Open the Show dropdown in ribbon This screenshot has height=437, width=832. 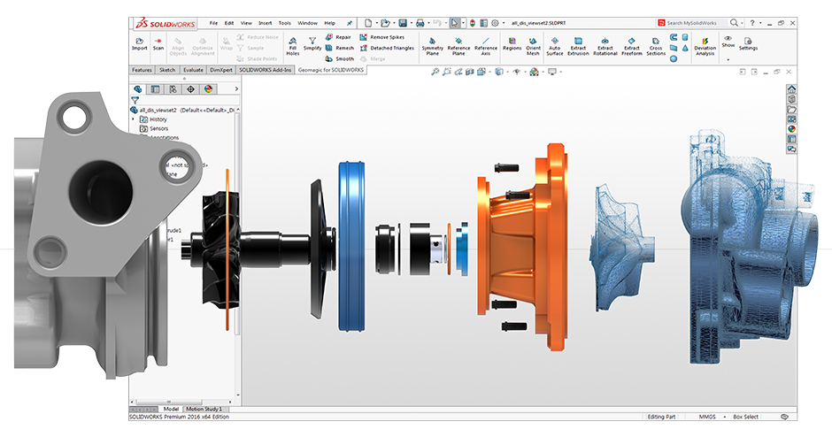point(728,44)
